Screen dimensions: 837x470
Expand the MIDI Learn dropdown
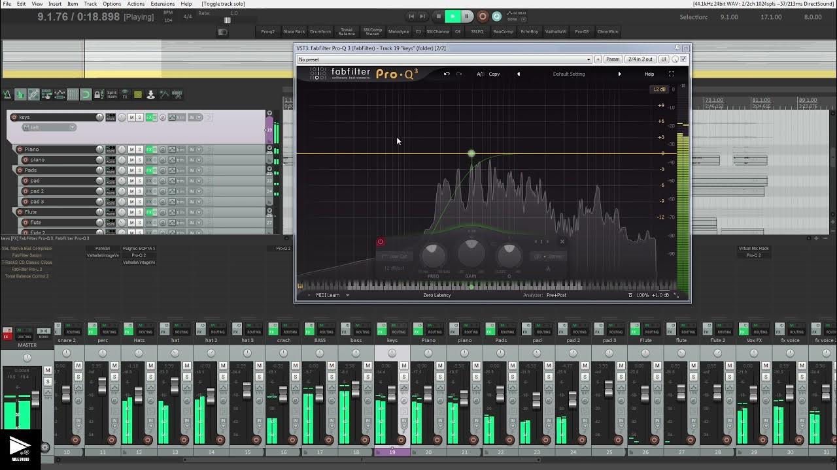332,295
